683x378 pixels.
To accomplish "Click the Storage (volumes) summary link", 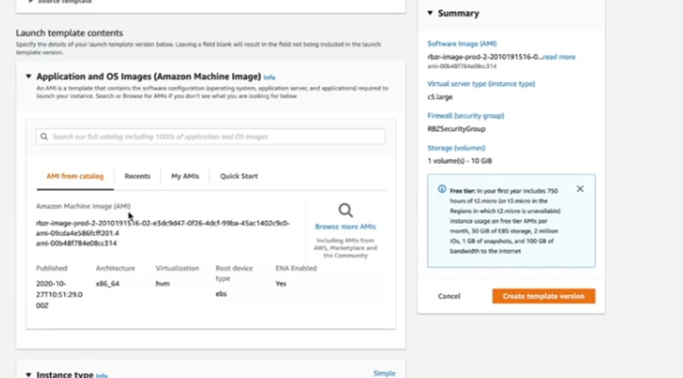I will [456, 148].
